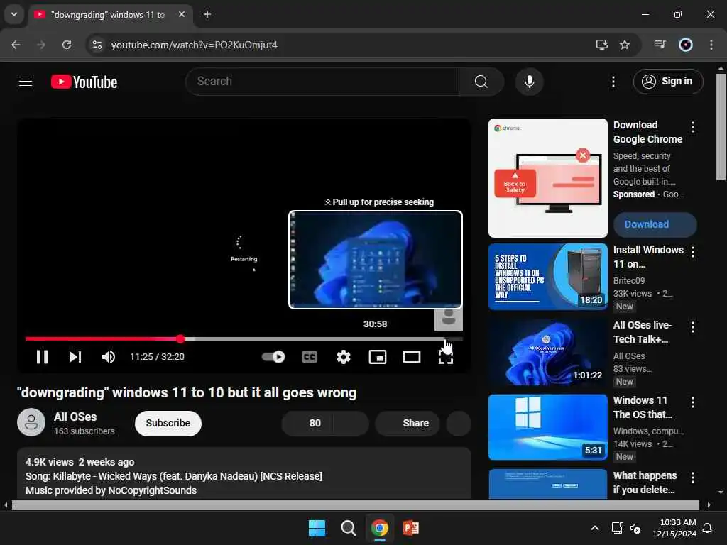Image resolution: width=727 pixels, height=545 pixels.
Task: Open taskbar Search
Action: pyautogui.click(x=348, y=528)
